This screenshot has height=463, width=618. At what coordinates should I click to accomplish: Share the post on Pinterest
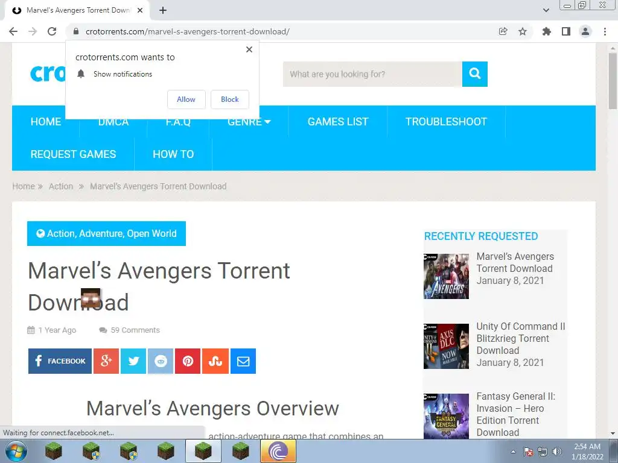pyautogui.click(x=188, y=361)
